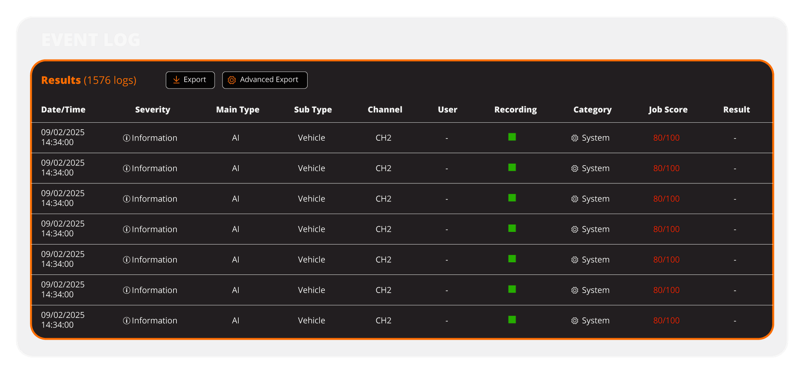The width and height of the screenshot is (811, 370).
Task: Click the information icon in the sixth row
Action: pyautogui.click(x=126, y=290)
